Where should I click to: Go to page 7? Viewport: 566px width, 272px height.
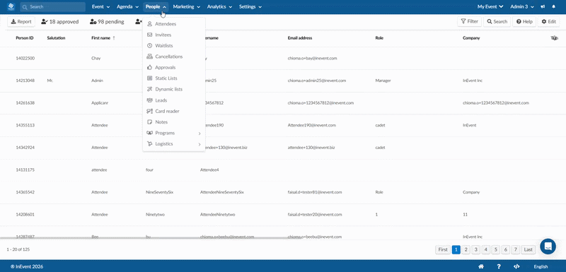point(516,249)
